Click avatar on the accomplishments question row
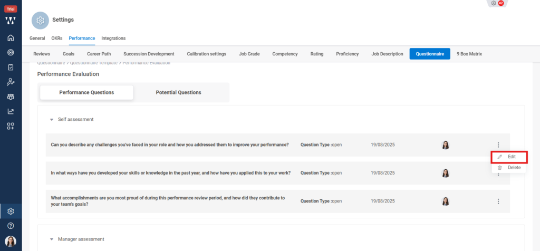 [446, 201]
